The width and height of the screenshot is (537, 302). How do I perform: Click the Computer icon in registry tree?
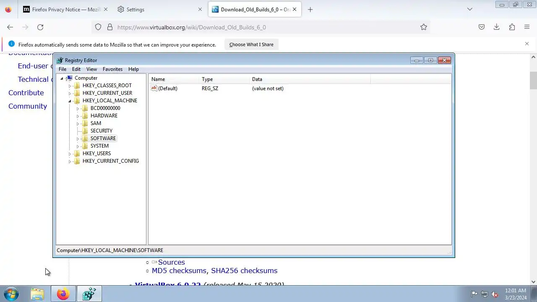70,78
